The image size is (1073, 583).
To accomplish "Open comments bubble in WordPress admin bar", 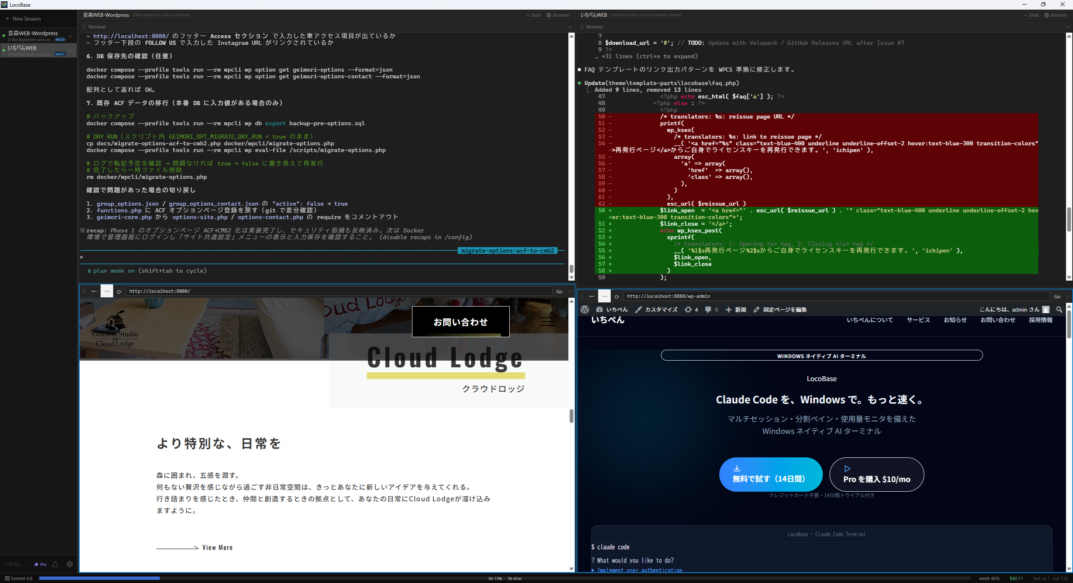I will pos(711,310).
